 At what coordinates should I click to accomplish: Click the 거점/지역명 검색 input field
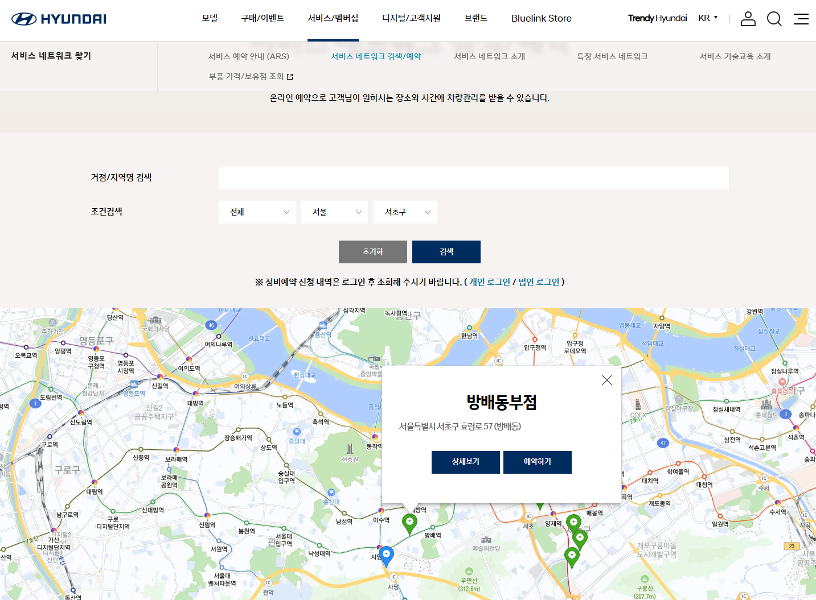point(473,178)
